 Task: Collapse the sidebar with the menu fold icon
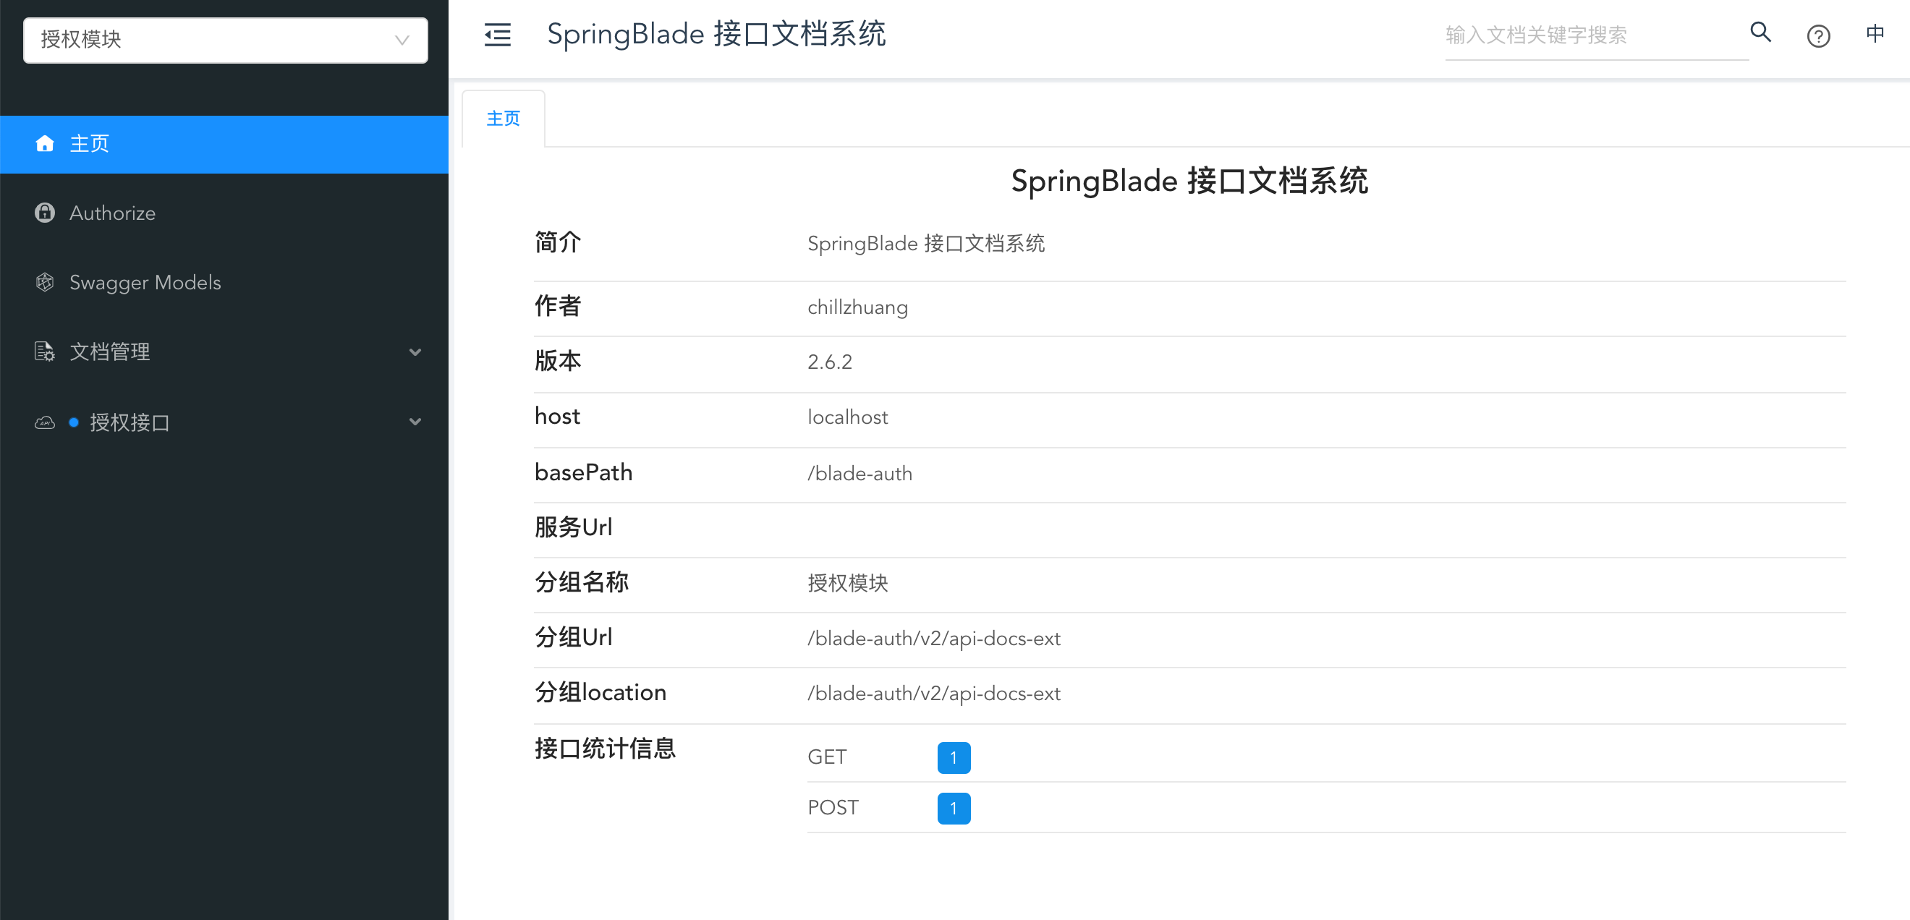pyautogui.click(x=498, y=35)
